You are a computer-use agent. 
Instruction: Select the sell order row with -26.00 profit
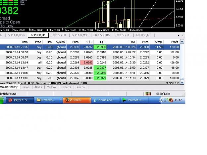pyautogui.click(x=90, y=62)
